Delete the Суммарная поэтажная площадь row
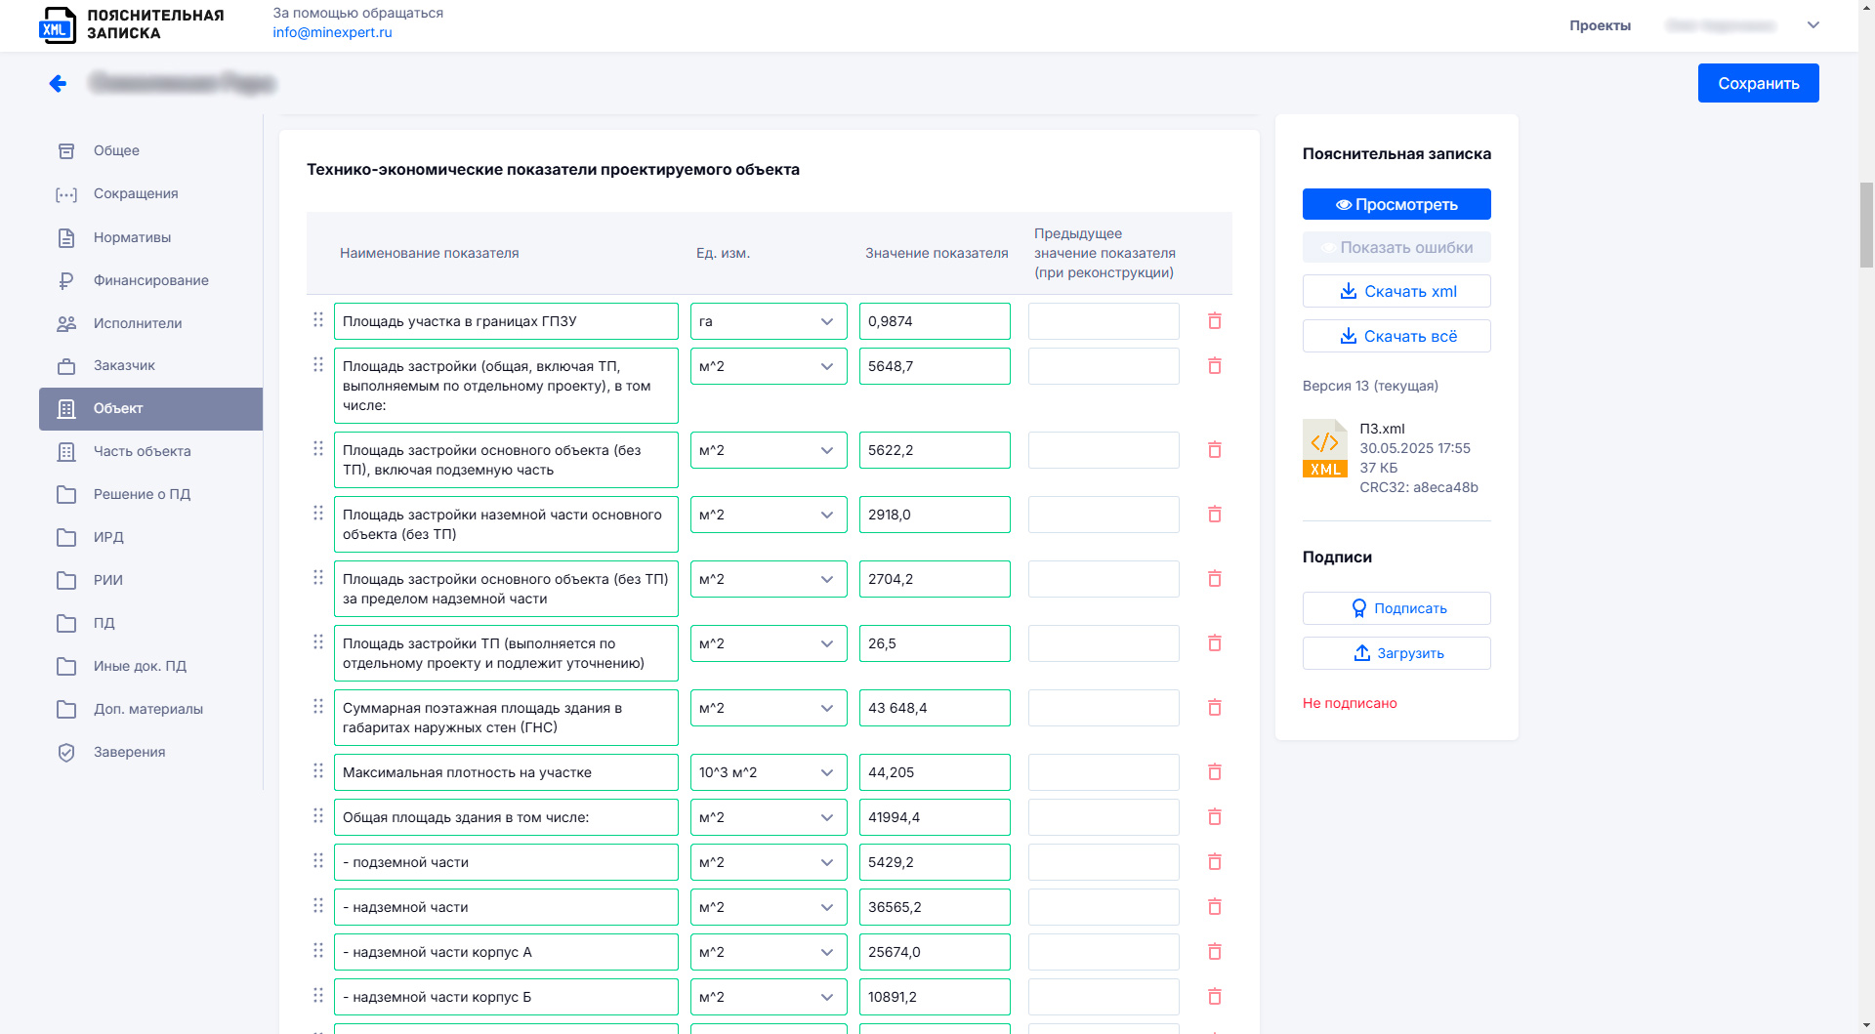 [1215, 708]
